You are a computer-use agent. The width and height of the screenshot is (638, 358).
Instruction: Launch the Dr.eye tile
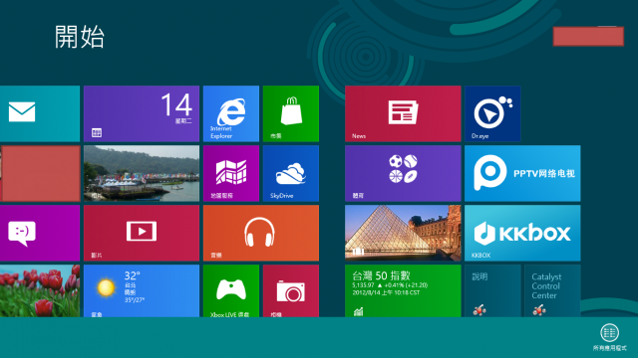click(x=492, y=113)
